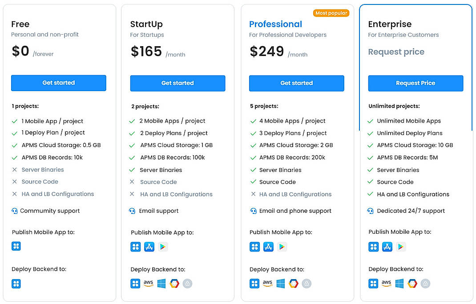The width and height of the screenshot is (476, 304).
Task: Click Get started on the Free plan
Action: click(x=58, y=83)
